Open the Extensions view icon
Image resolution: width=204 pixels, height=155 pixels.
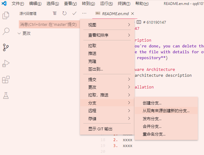(6, 80)
